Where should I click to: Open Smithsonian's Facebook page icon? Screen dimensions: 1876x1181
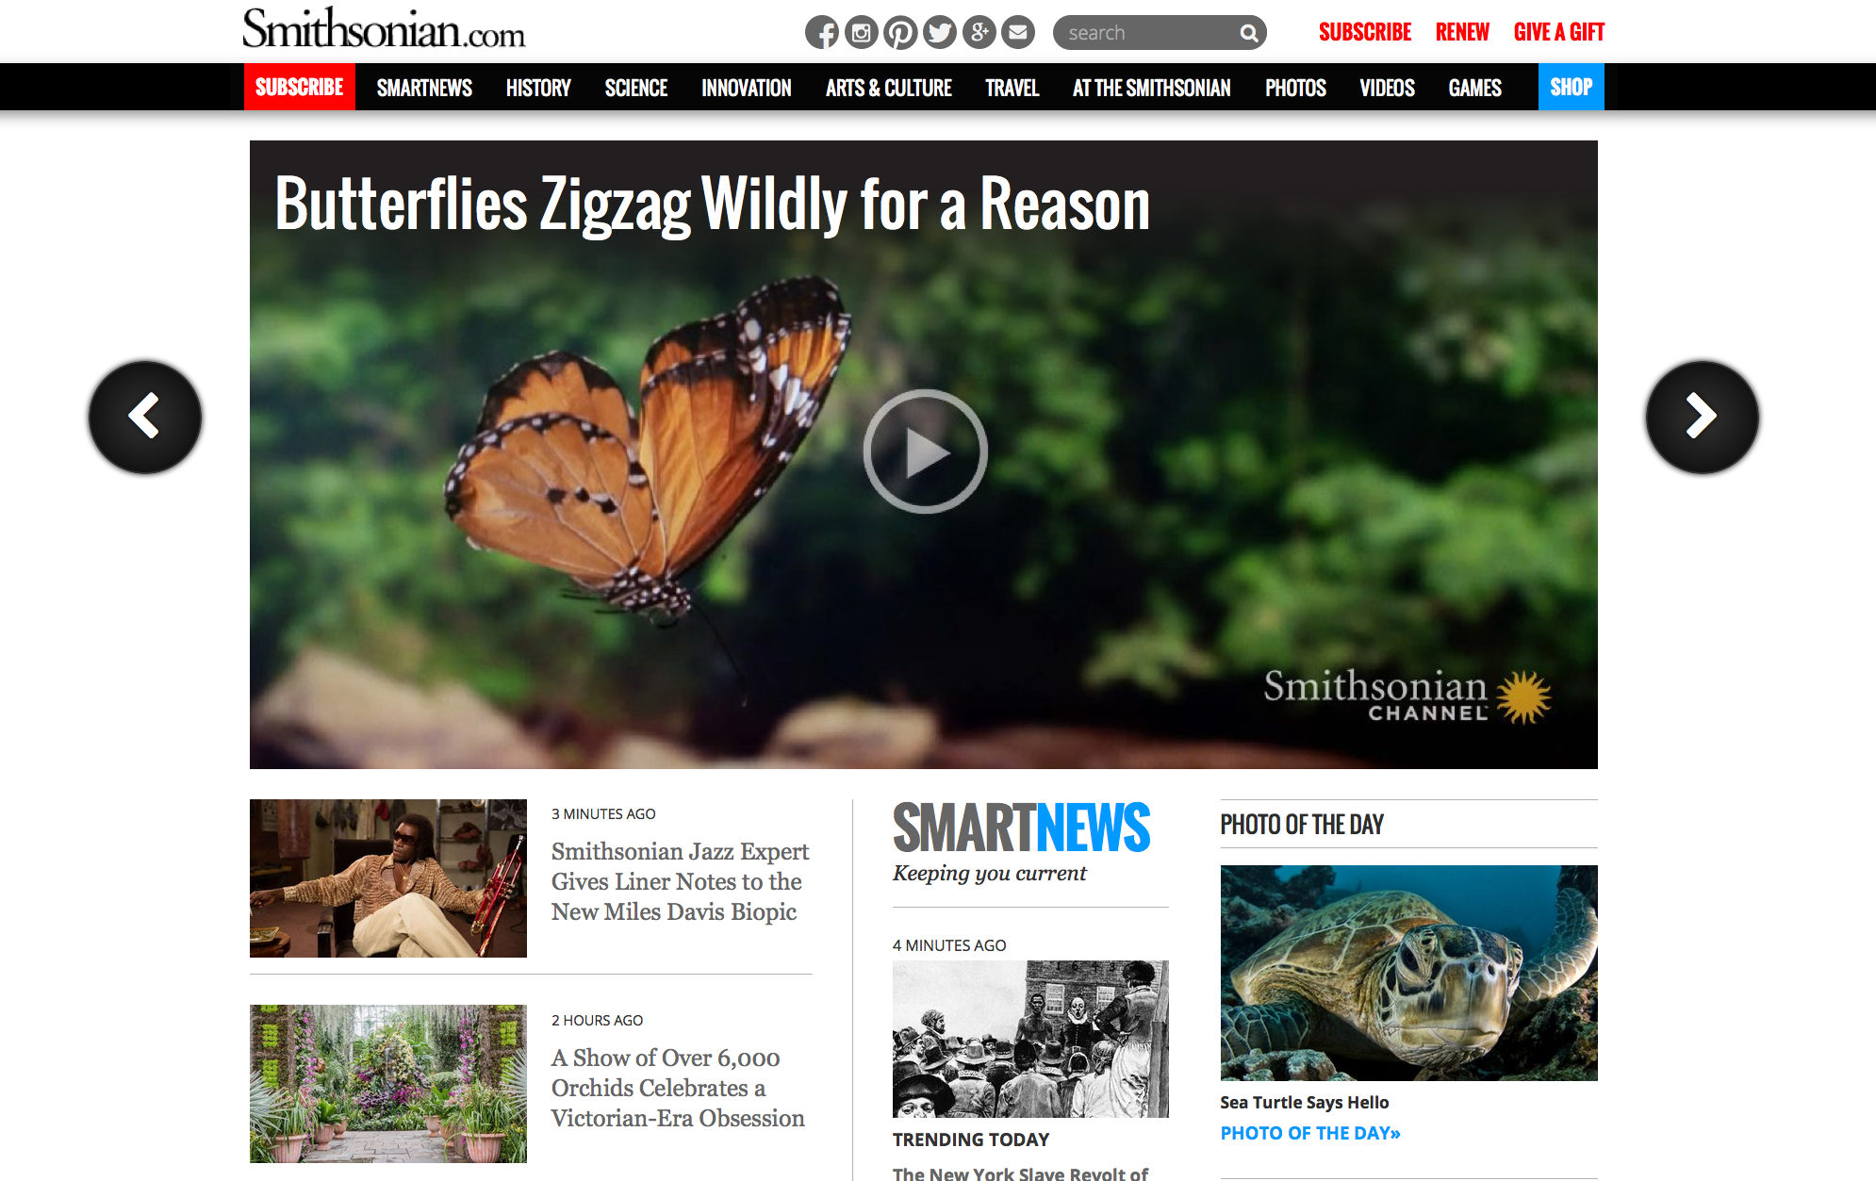[x=822, y=33]
